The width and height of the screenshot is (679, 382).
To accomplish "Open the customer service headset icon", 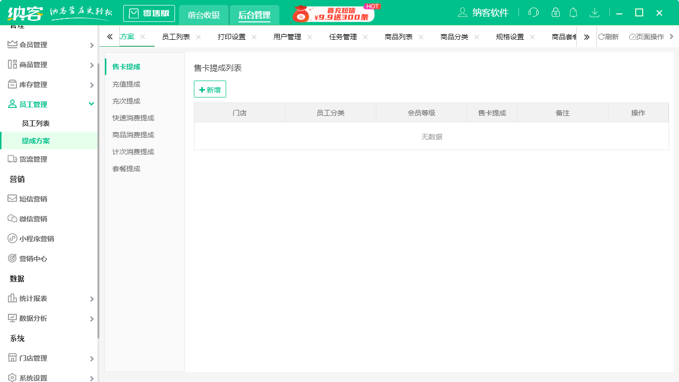I will point(533,12).
